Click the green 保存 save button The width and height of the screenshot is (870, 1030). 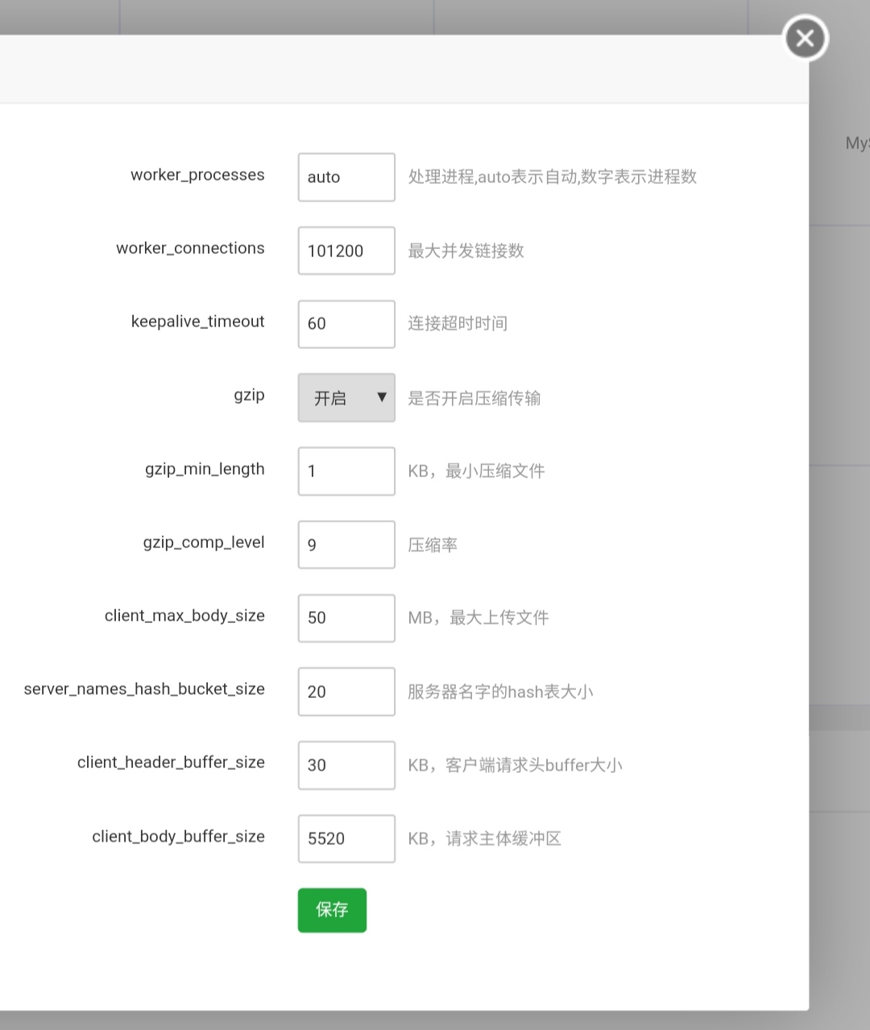[x=332, y=910]
